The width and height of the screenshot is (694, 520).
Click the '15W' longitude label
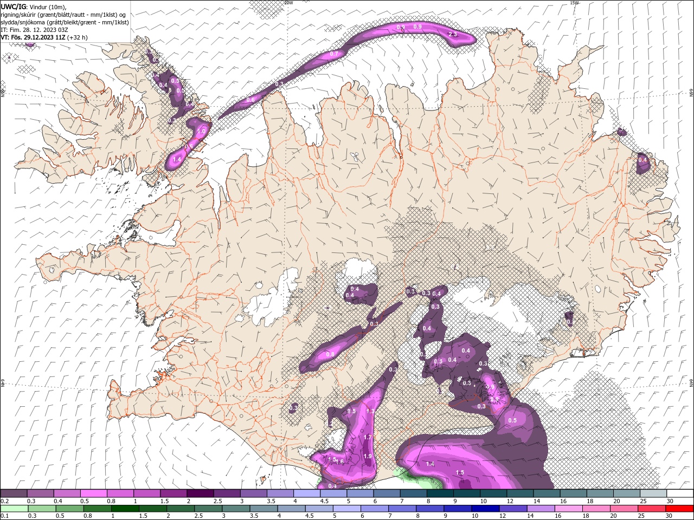(574, 3)
